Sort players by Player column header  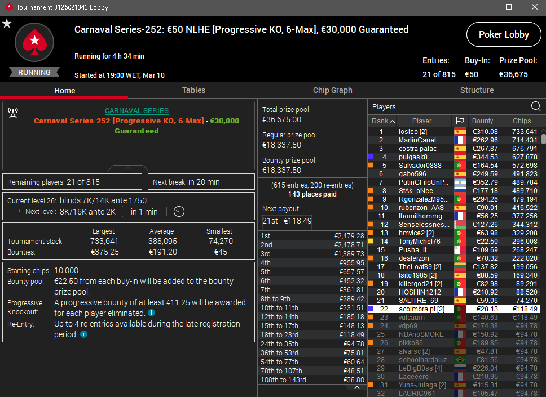[x=422, y=121]
